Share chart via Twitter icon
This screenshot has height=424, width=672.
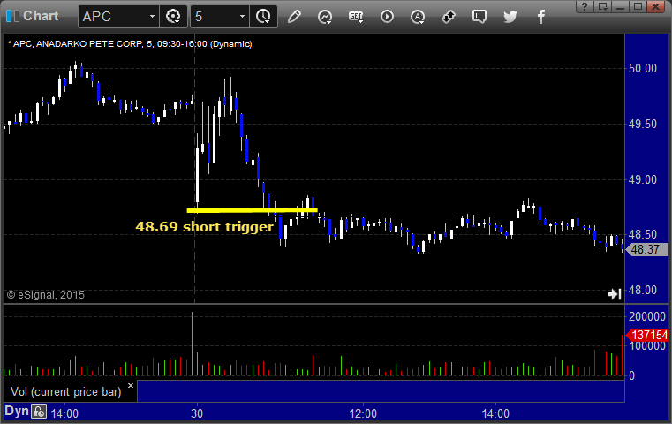click(510, 17)
